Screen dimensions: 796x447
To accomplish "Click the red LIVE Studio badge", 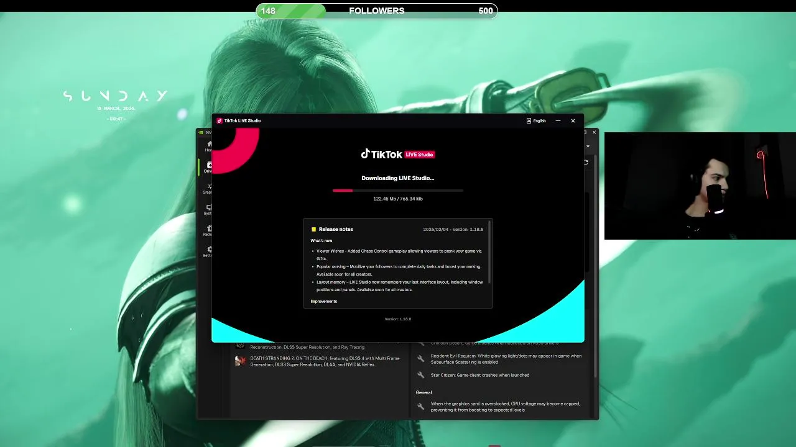I will tap(420, 154).
